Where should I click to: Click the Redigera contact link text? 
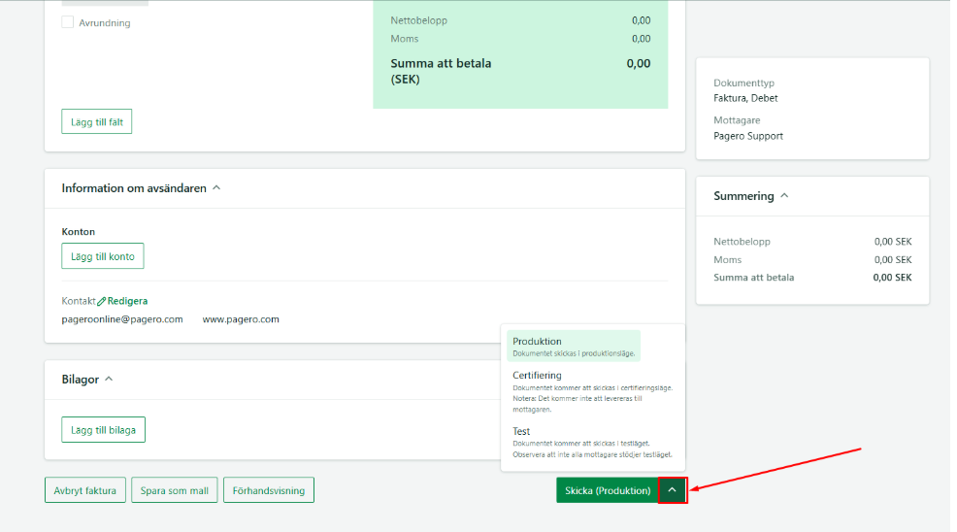click(x=127, y=302)
